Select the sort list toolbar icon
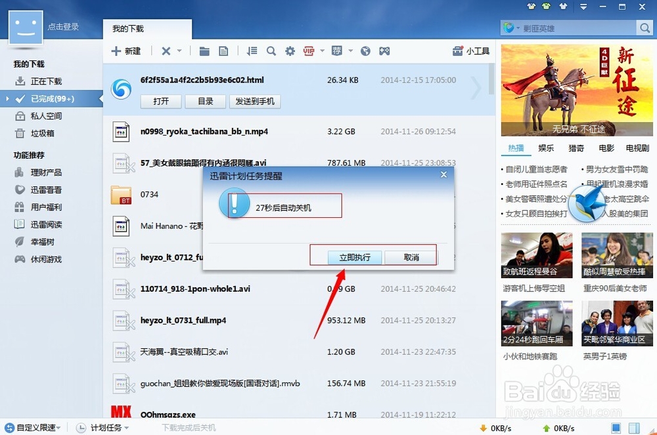Screen dimensions: 657x435 tap(252, 51)
